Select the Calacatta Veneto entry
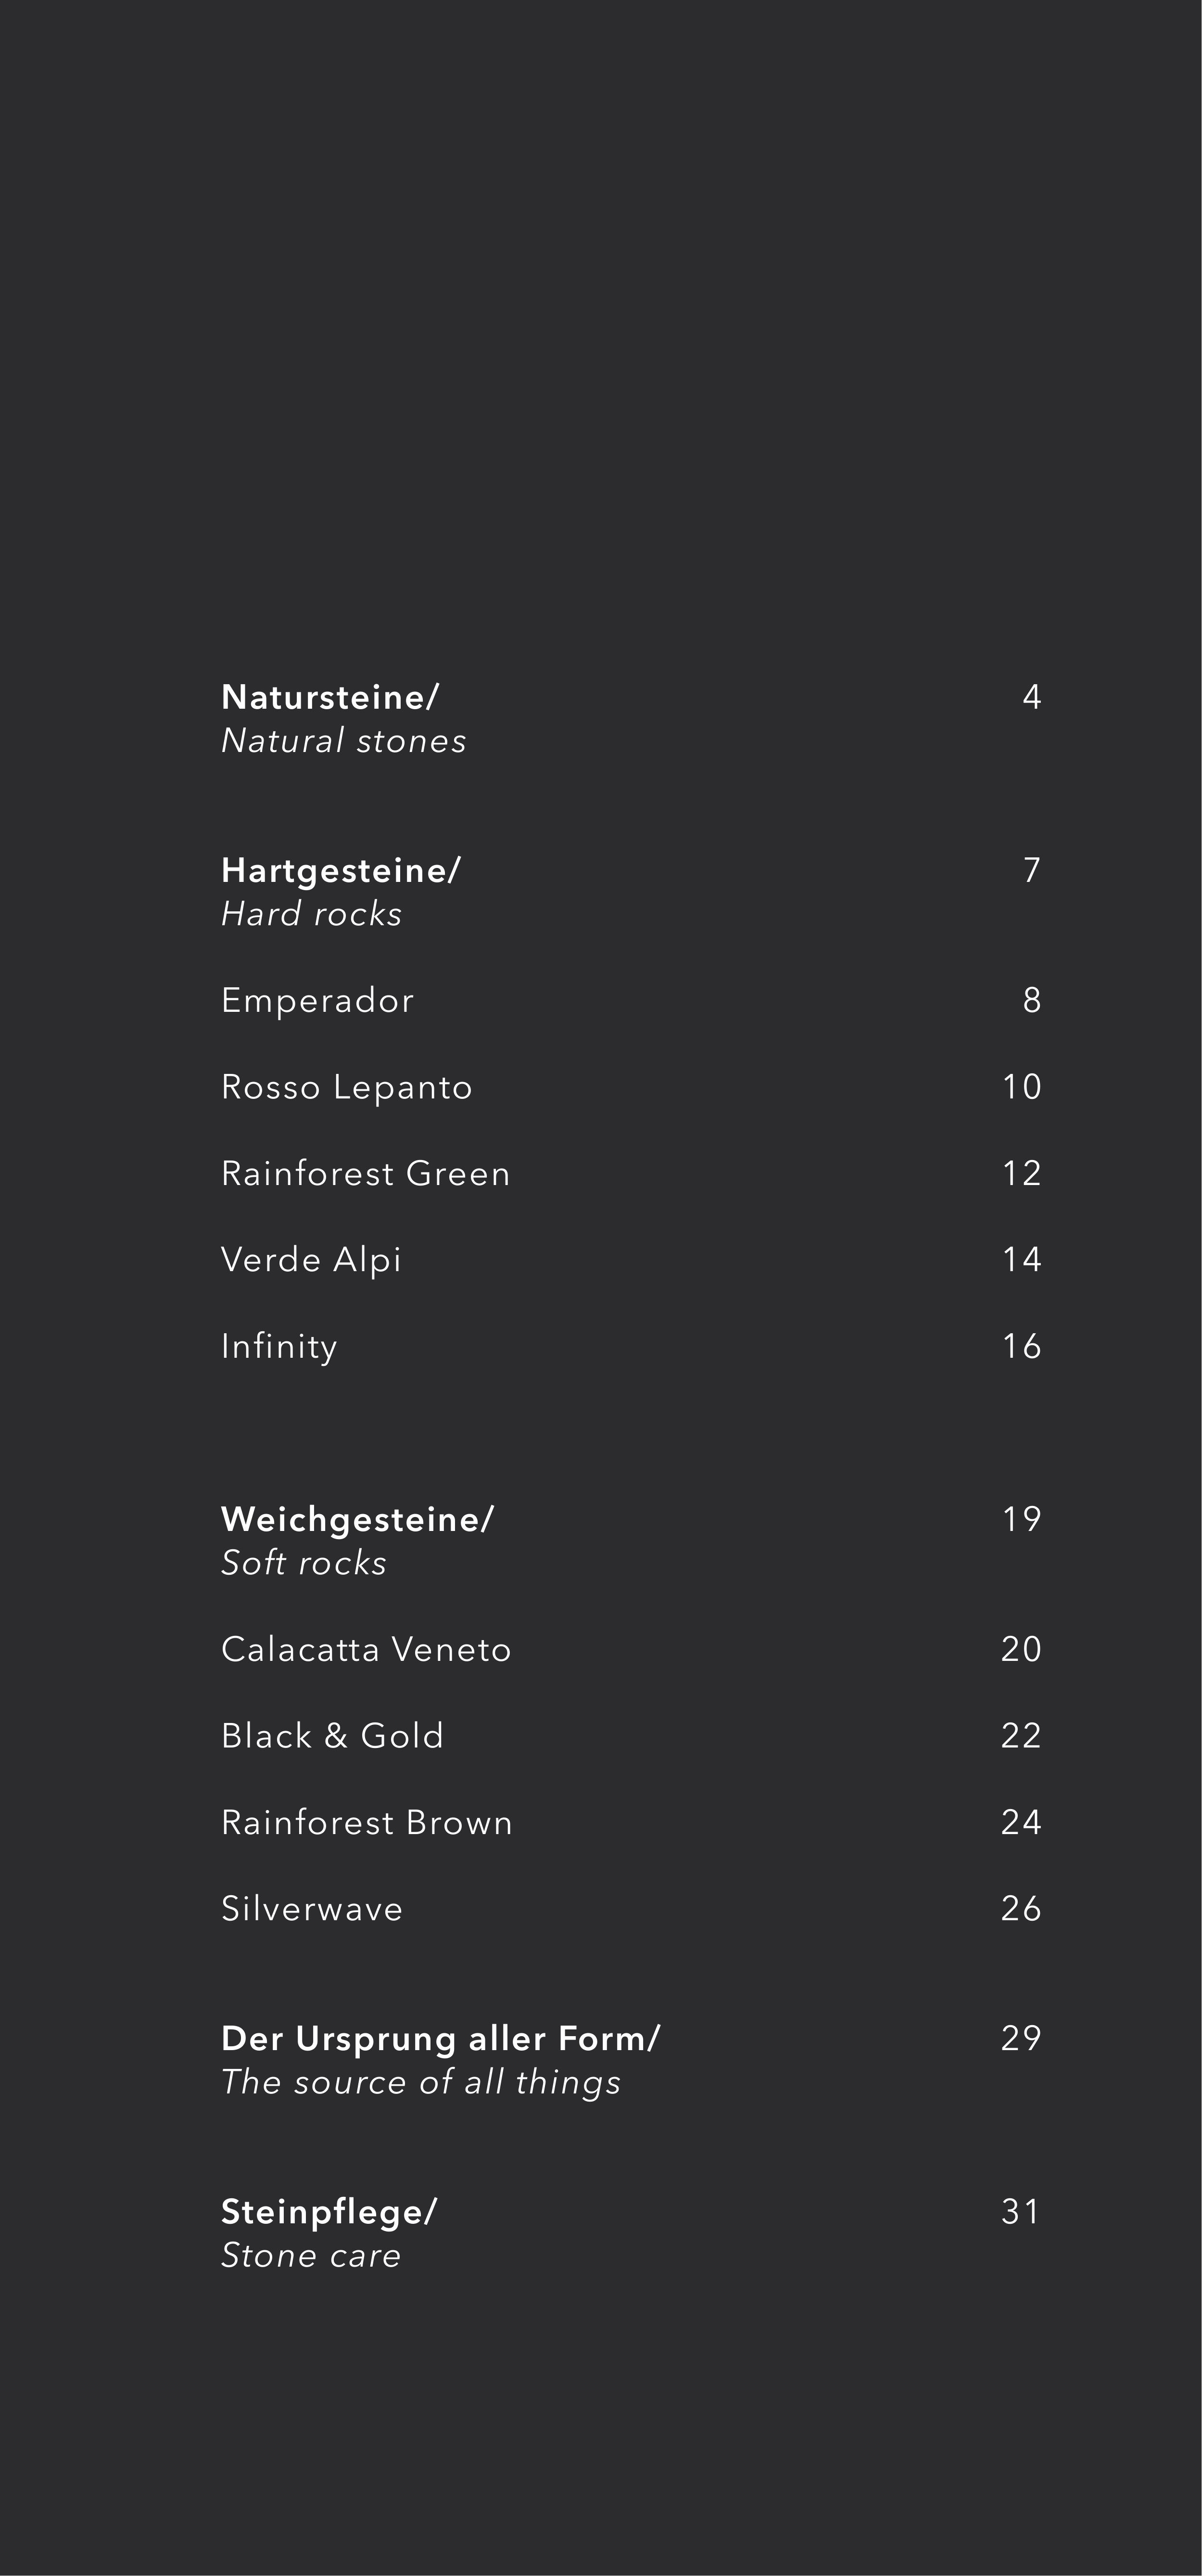Image resolution: width=1202 pixels, height=2576 pixels. (366, 1649)
